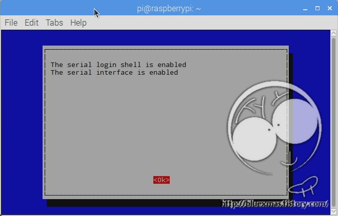The width and height of the screenshot is (338, 216).
Task: Confirm the dialog with the Ok button
Action: pyautogui.click(x=162, y=180)
